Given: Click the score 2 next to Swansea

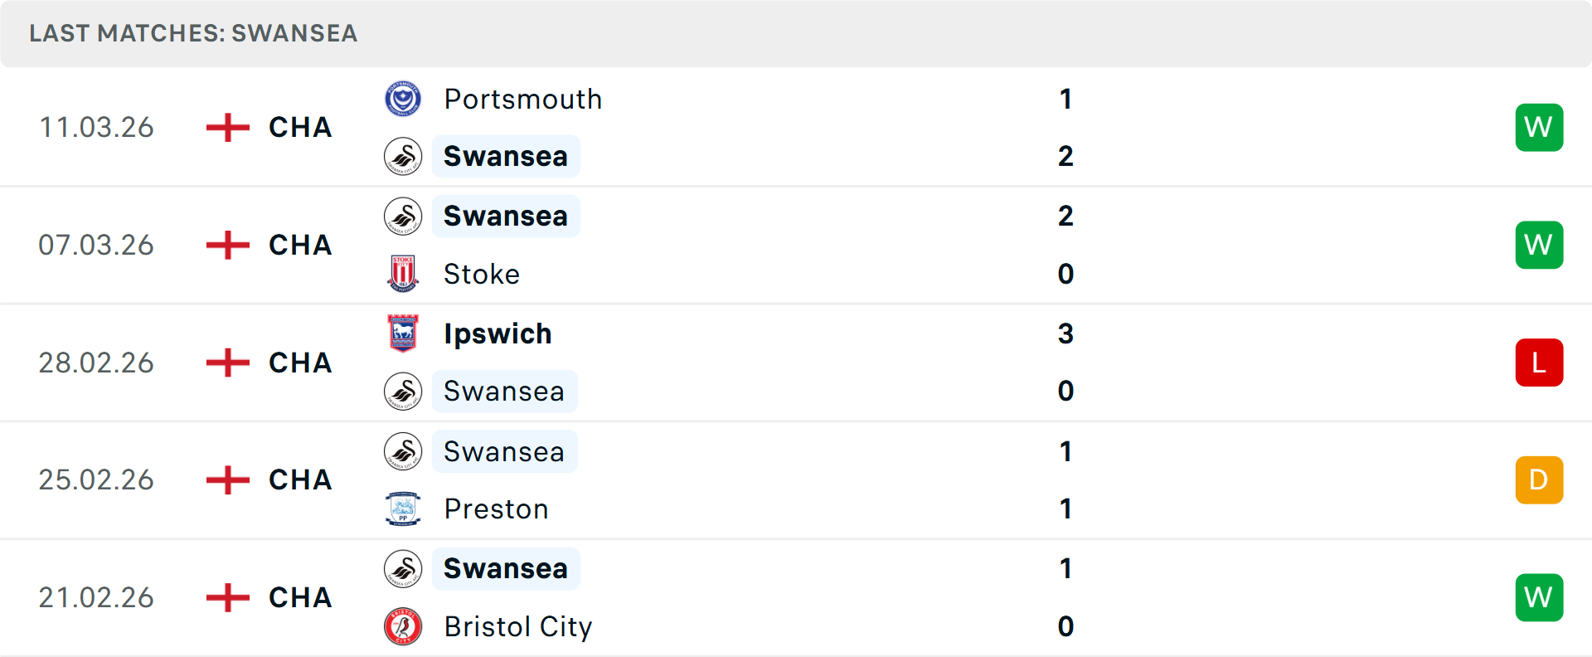Looking at the screenshot, I should pyautogui.click(x=1065, y=156).
